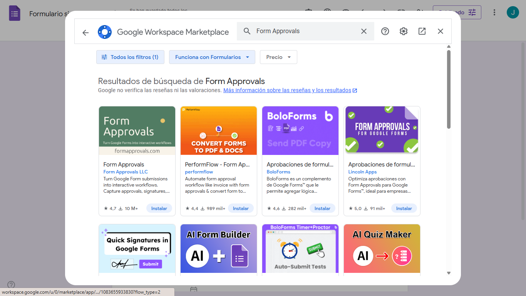Open Todos los filtros (1) panel
The height and width of the screenshot is (296, 526).
[x=130, y=57]
